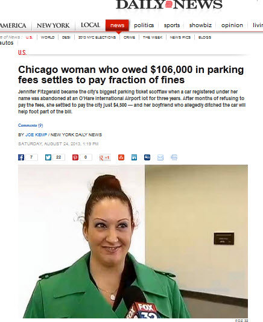The image size is (263, 322).
Task: Open WORLD news subsection
Action: point(48,37)
